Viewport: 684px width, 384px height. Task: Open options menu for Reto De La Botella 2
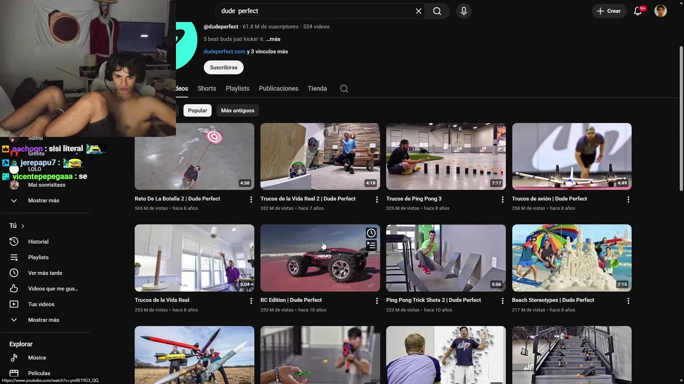pos(251,199)
